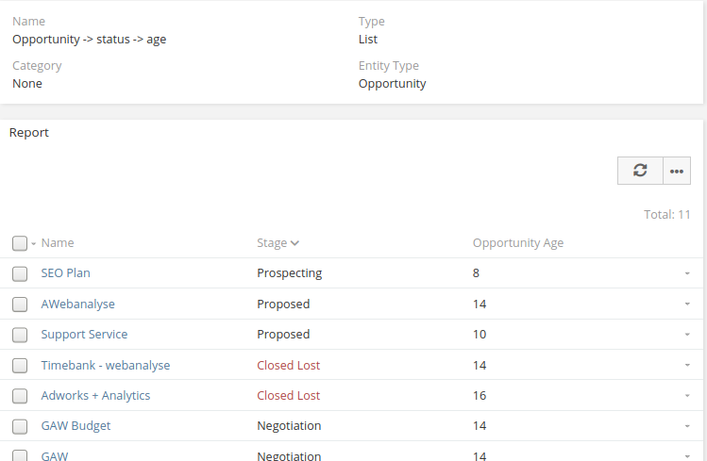This screenshot has height=461, width=707.
Task: Open the AWebanalyse opportunity link
Action: tap(78, 305)
